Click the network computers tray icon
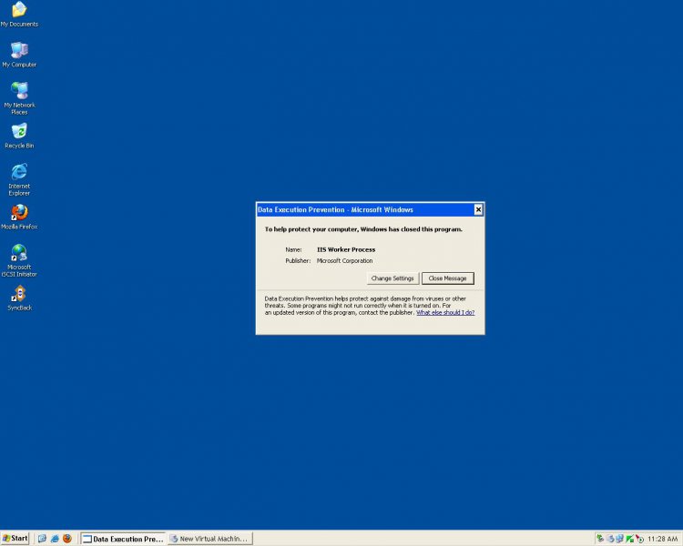Screen dimensions: 683x546 click(619, 539)
